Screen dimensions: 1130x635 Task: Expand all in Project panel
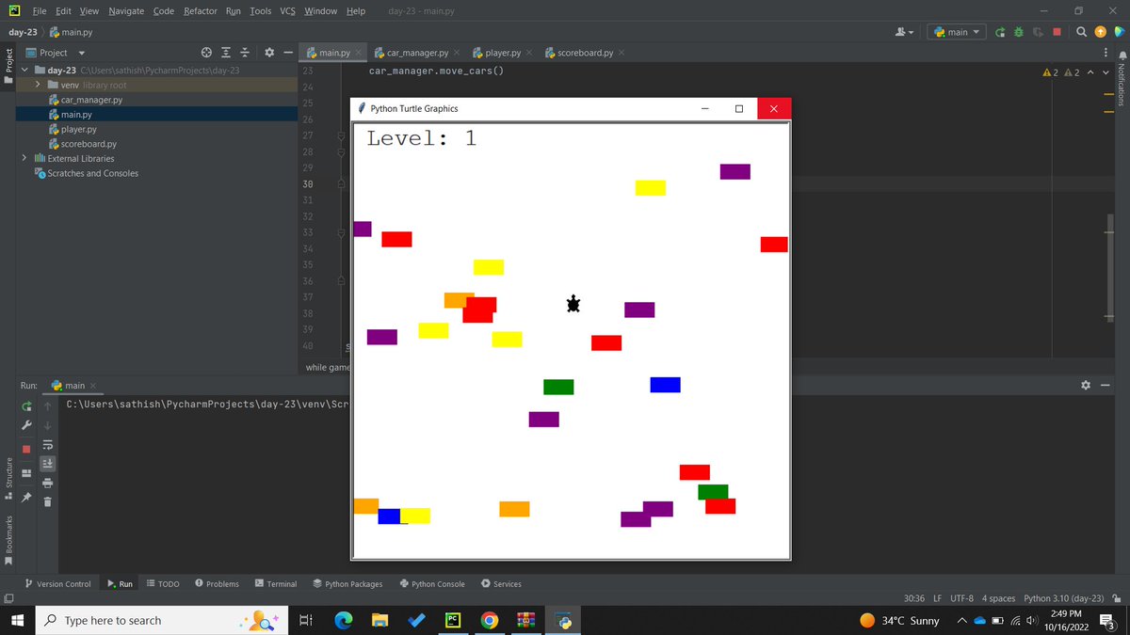pyautogui.click(x=226, y=53)
